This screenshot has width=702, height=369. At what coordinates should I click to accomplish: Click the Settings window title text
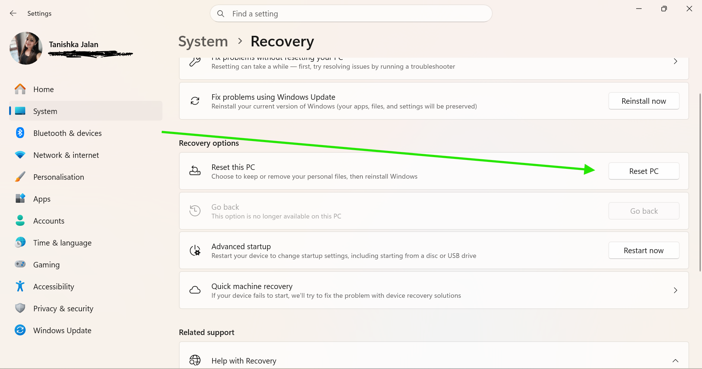[40, 14]
